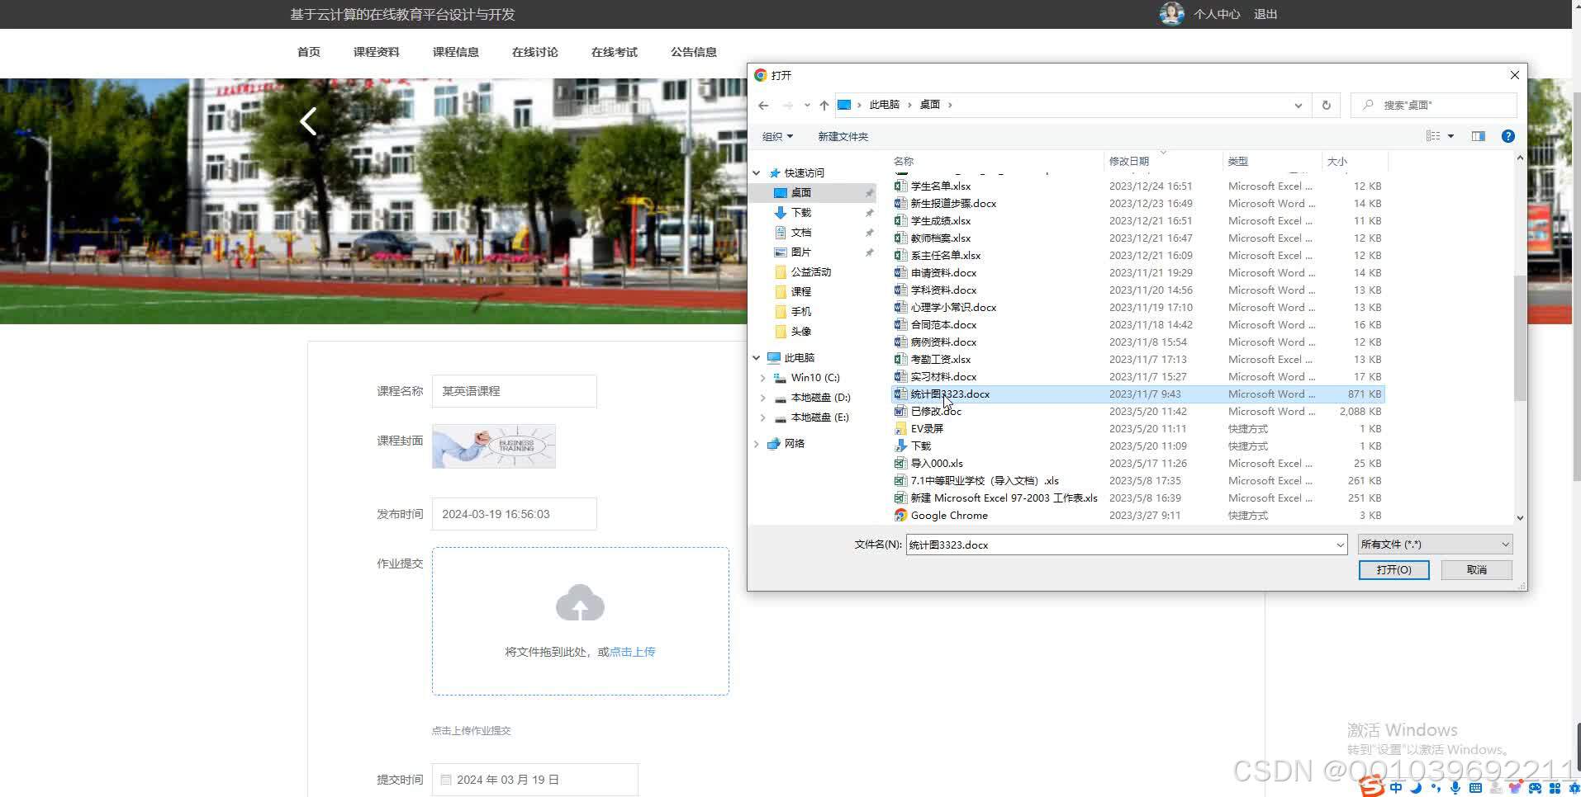Collapse the 此电脑 tree section

pos(756,357)
